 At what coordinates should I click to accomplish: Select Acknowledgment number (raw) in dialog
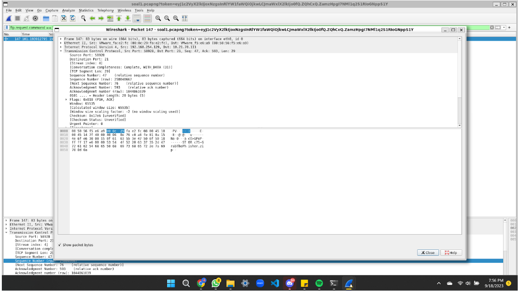coord(107,92)
